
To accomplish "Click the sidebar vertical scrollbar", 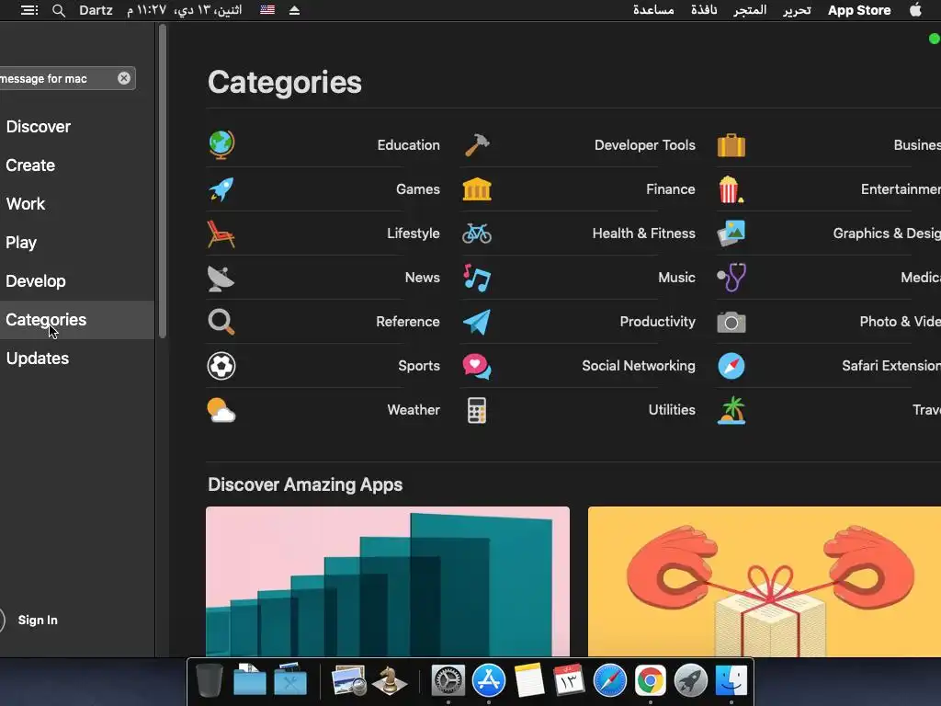I will pos(163,180).
